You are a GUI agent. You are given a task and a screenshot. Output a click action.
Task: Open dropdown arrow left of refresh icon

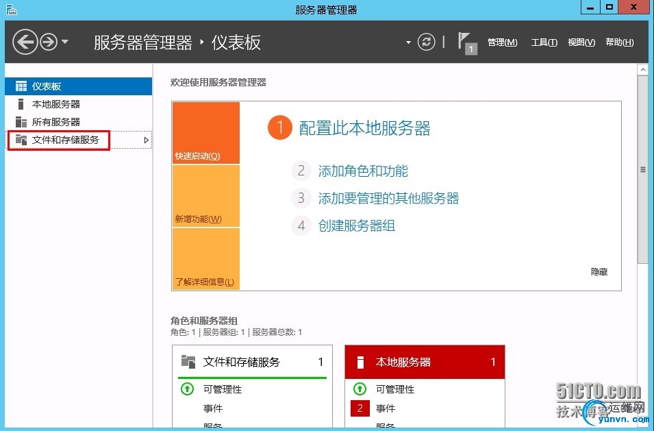tap(408, 42)
